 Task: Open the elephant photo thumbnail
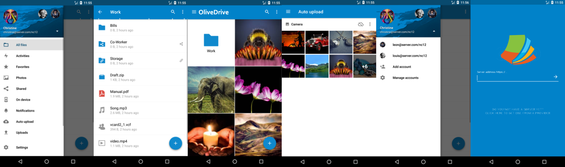(x=211, y=90)
